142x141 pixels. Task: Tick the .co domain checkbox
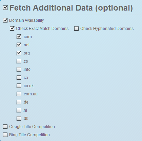pyautogui.click(x=19, y=61)
